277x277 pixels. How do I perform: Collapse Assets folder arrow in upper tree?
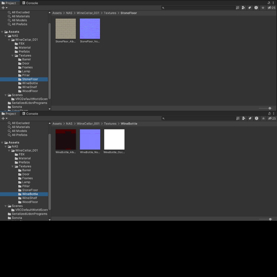(x=2, y=32)
